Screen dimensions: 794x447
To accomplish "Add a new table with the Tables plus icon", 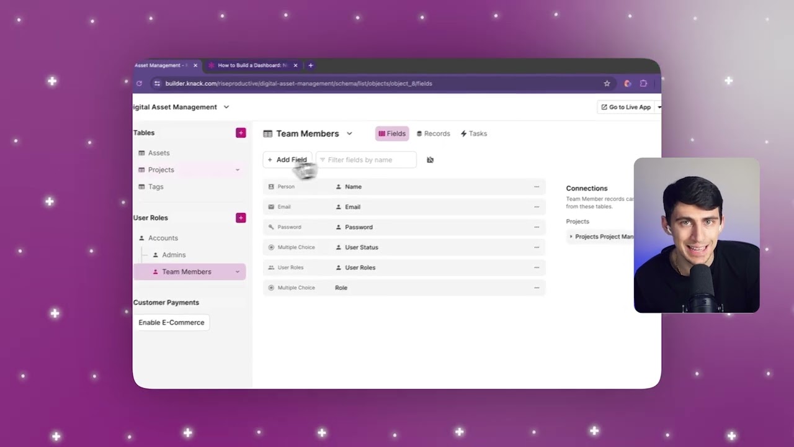I will click(241, 133).
